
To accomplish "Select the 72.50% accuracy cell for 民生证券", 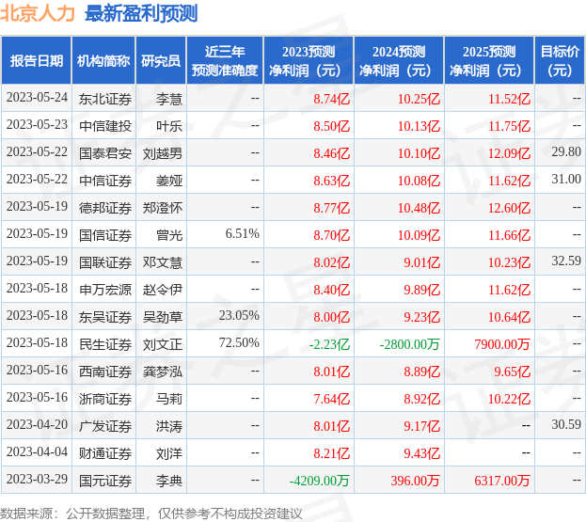I will click(238, 343).
